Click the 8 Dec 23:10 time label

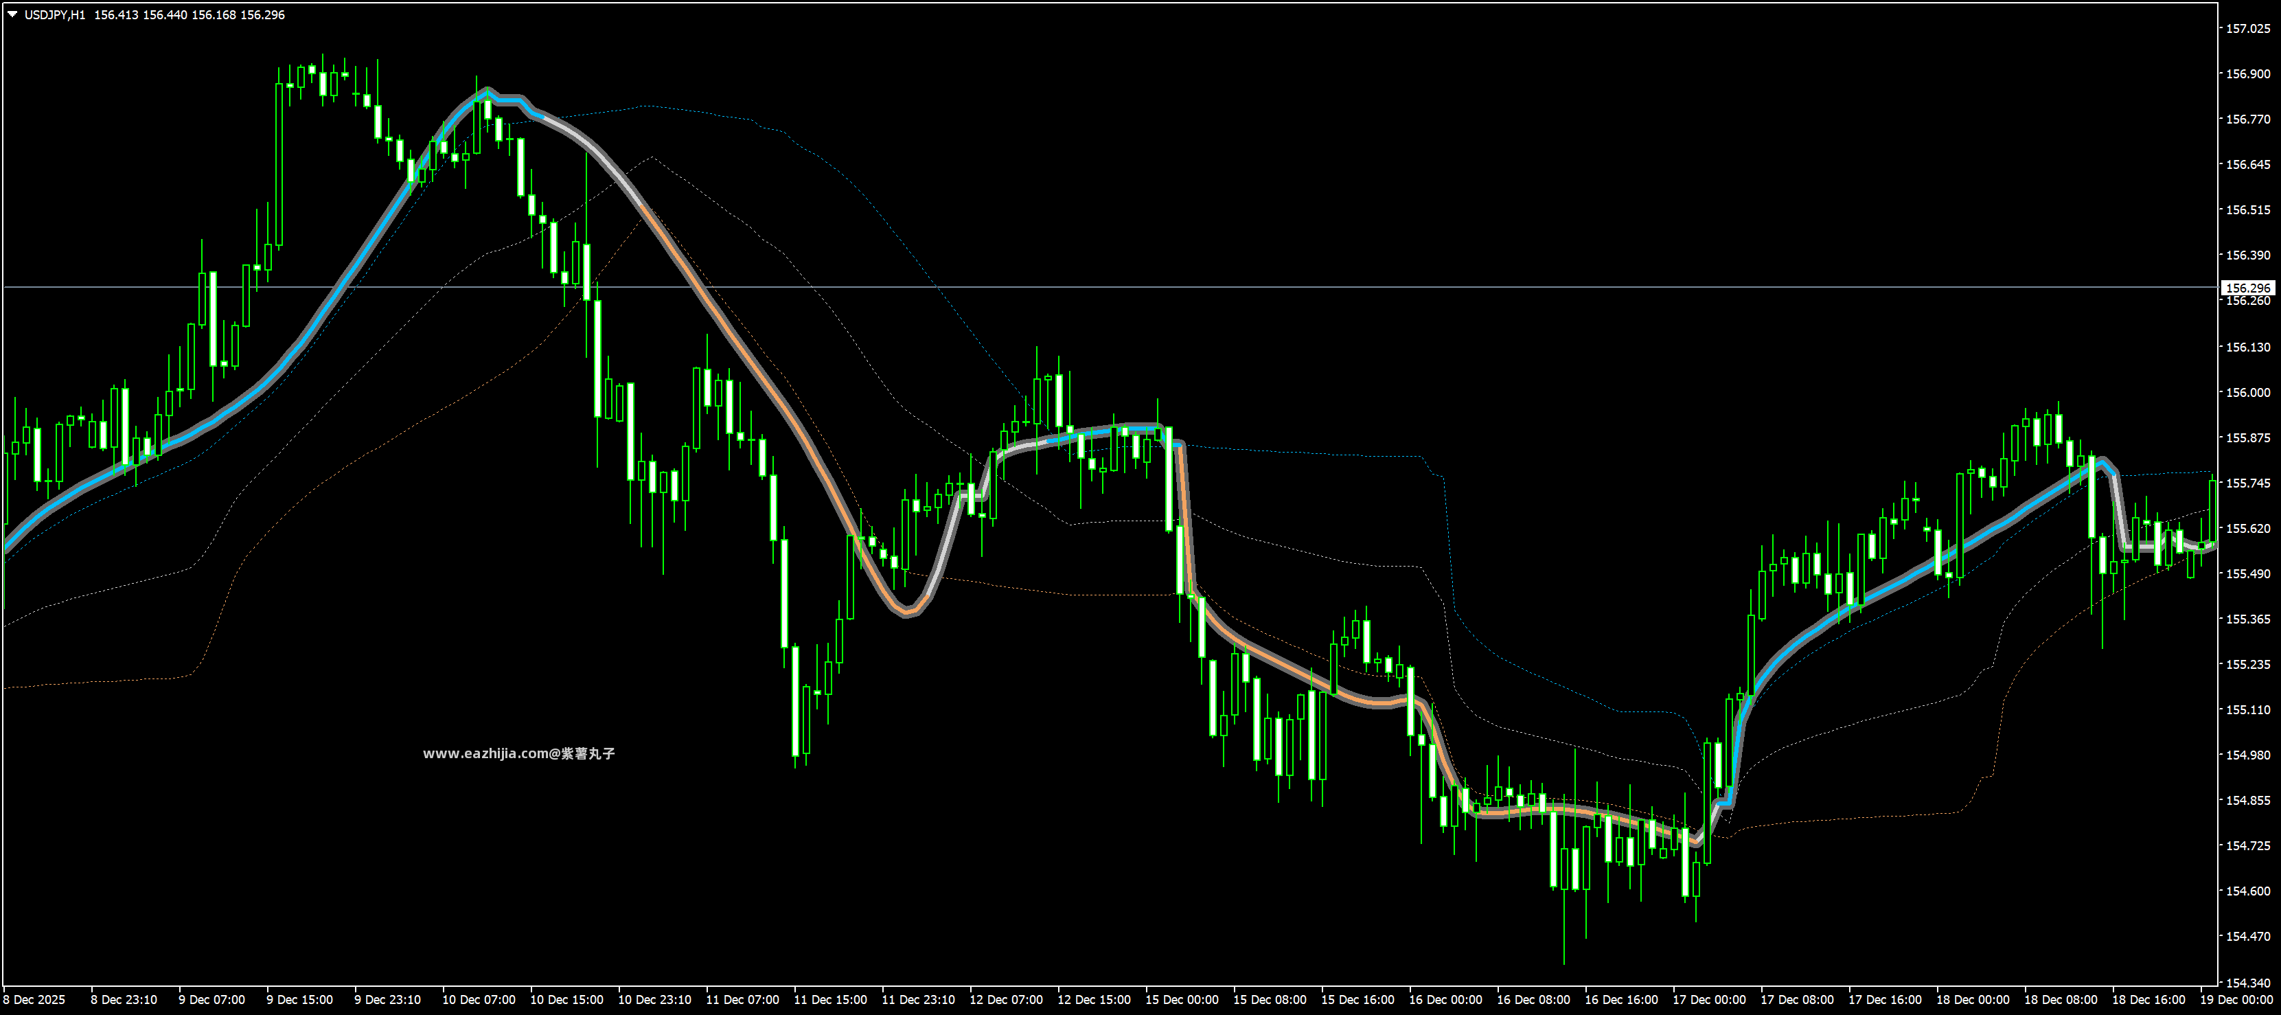[x=124, y=1000]
